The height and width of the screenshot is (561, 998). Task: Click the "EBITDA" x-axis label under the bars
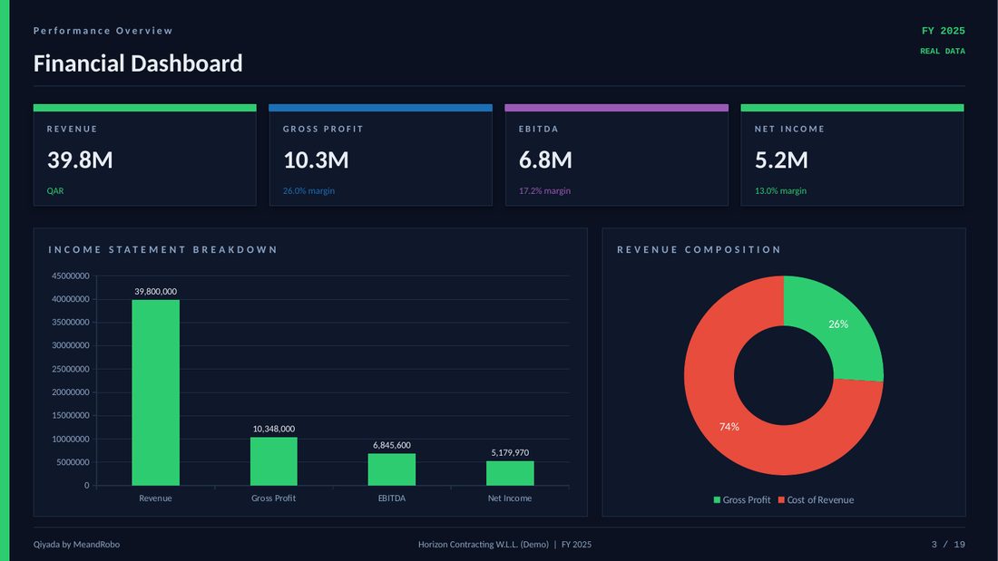point(391,498)
